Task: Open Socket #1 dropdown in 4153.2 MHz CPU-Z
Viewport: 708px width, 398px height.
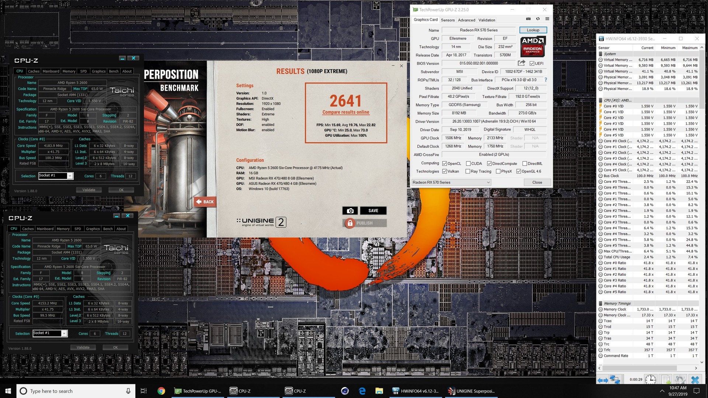Action: pyautogui.click(x=50, y=334)
